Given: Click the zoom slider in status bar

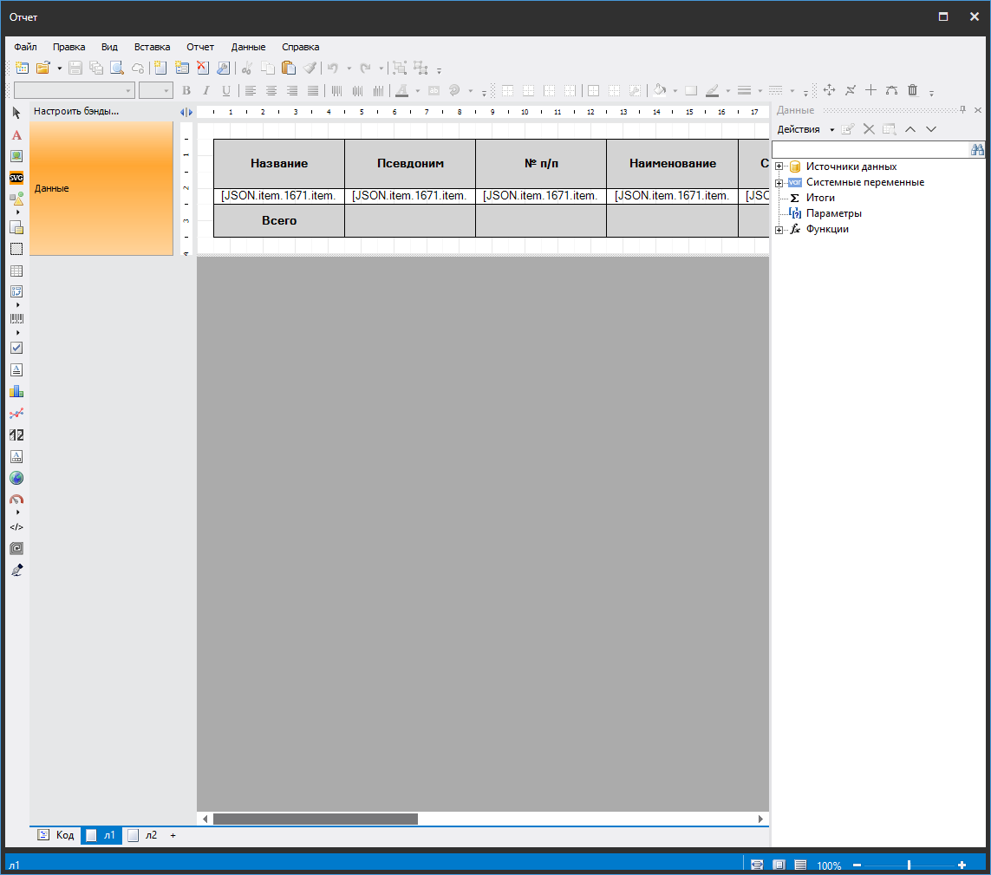Looking at the screenshot, I should pyautogui.click(x=908, y=865).
